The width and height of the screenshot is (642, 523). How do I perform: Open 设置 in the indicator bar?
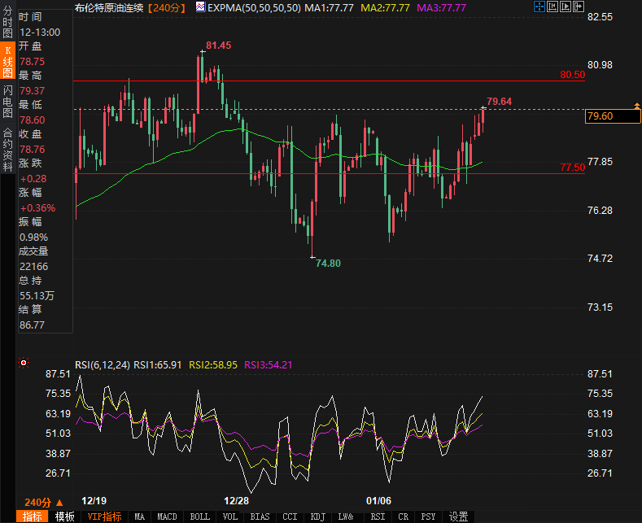[x=458, y=516]
